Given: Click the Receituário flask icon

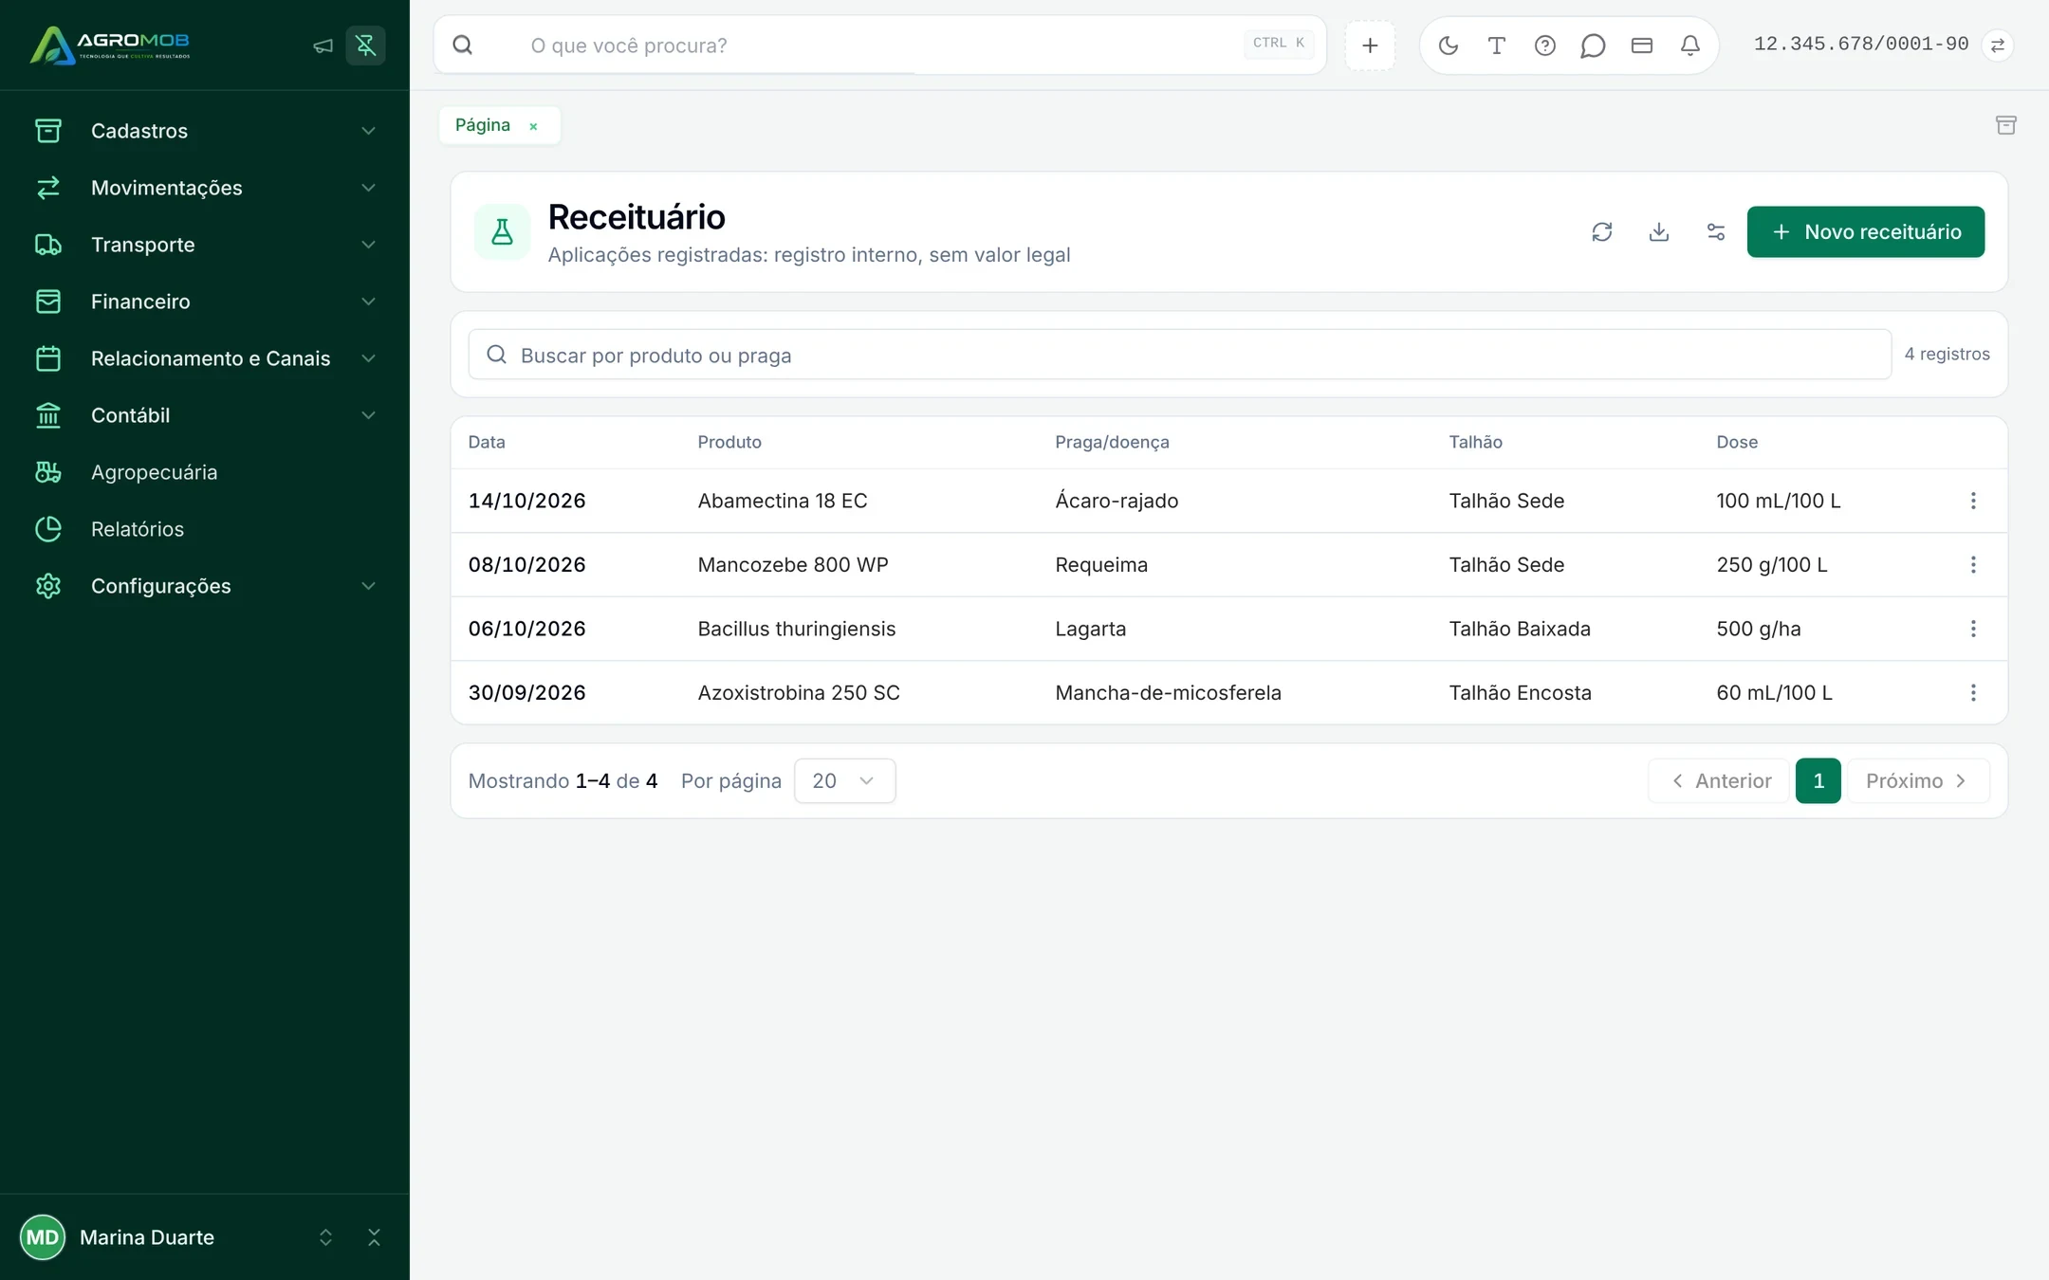Looking at the screenshot, I should click(502, 232).
